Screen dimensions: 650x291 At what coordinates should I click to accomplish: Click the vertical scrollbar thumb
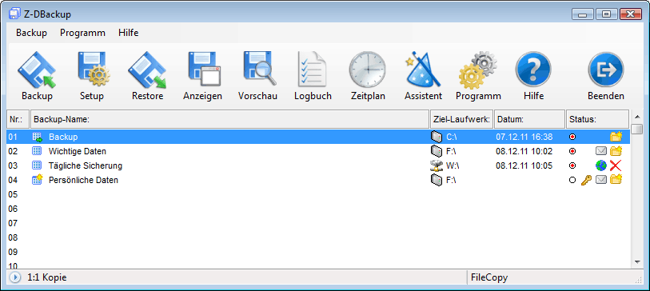coord(637,129)
